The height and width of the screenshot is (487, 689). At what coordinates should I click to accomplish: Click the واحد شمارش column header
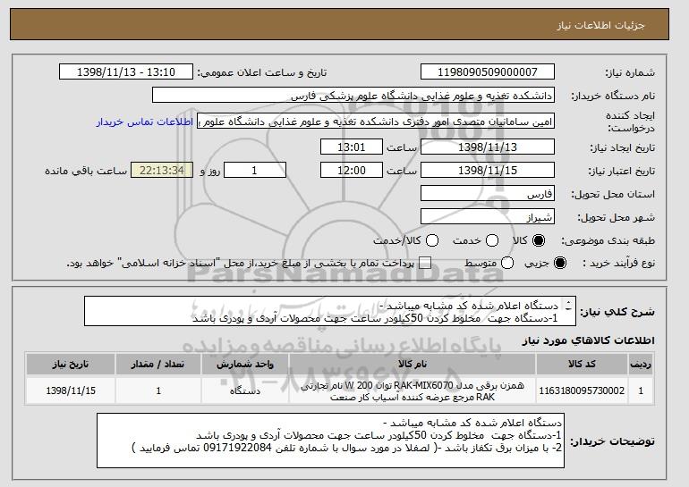pos(245,365)
